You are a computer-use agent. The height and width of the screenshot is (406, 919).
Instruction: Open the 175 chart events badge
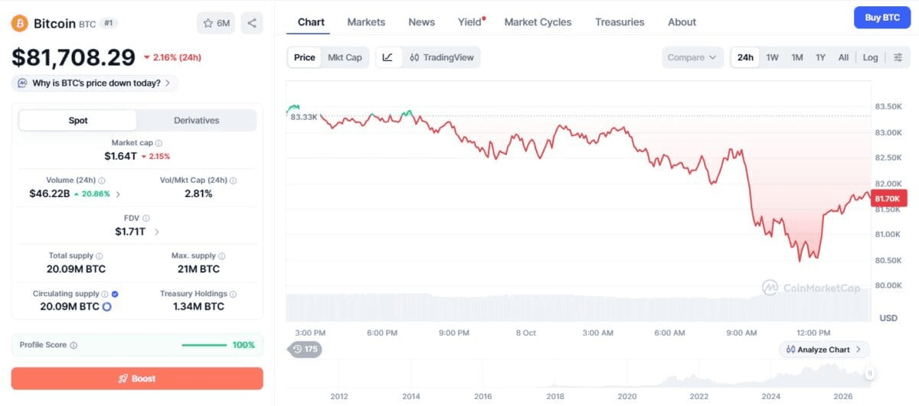(x=304, y=349)
